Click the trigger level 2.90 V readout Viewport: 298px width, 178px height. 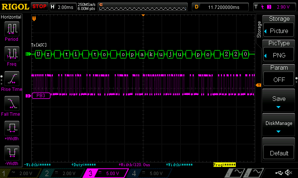point(283,7)
